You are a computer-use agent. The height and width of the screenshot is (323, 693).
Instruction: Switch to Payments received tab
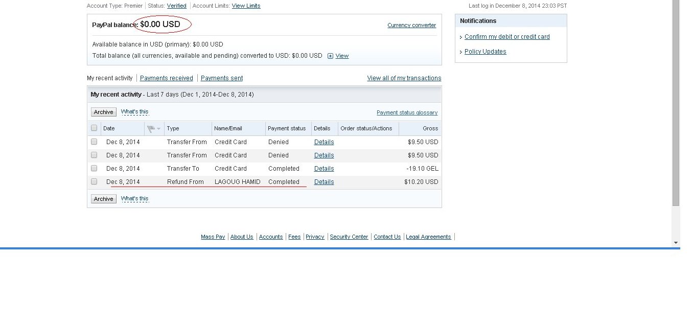pos(167,78)
